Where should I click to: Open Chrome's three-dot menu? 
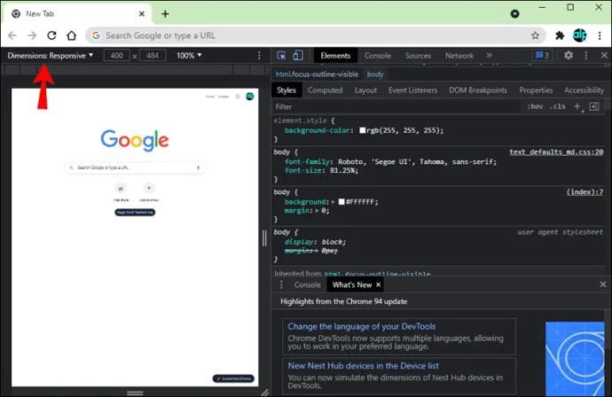pyautogui.click(x=600, y=35)
